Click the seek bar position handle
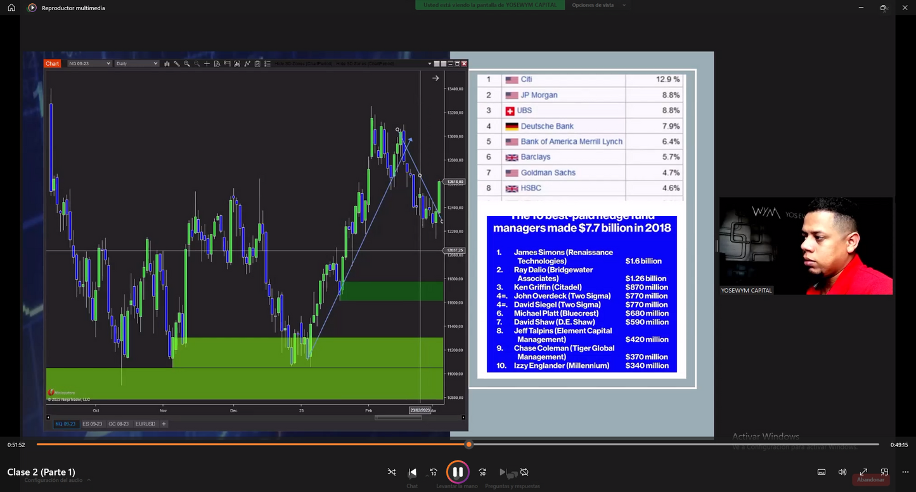The width and height of the screenshot is (916, 492). pos(469,445)
